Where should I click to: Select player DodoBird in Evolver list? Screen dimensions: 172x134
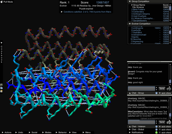(x=148, y=32)
